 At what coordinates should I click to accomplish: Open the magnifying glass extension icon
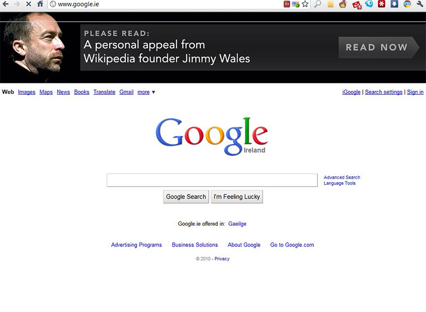318,4
